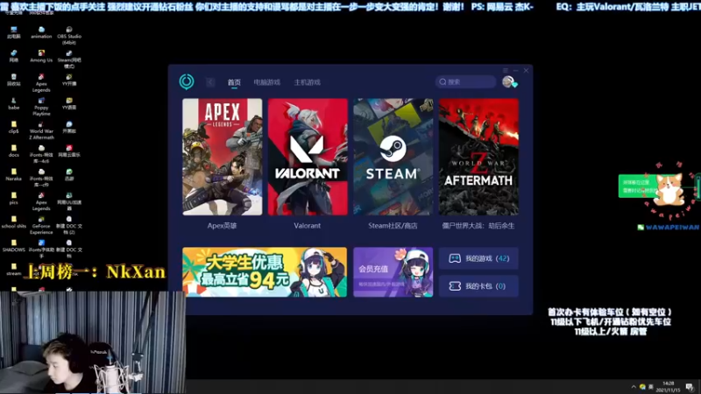Image resolution: width=701 pixels, height=394 pixels.
Task: Launch YY开播 desktop shortcut
Action: point(69,80)
